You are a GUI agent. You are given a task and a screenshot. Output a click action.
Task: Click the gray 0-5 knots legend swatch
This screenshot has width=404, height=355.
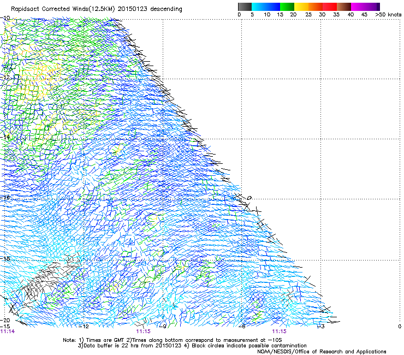click(x=245, y=7)
